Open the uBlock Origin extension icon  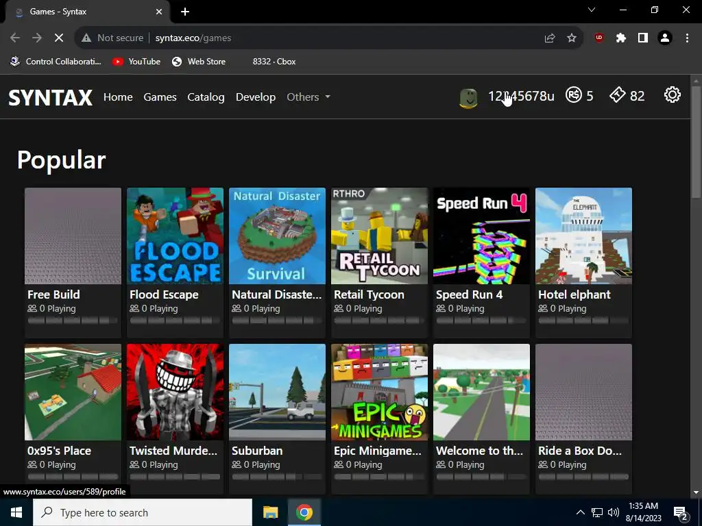tap(599, 38)
